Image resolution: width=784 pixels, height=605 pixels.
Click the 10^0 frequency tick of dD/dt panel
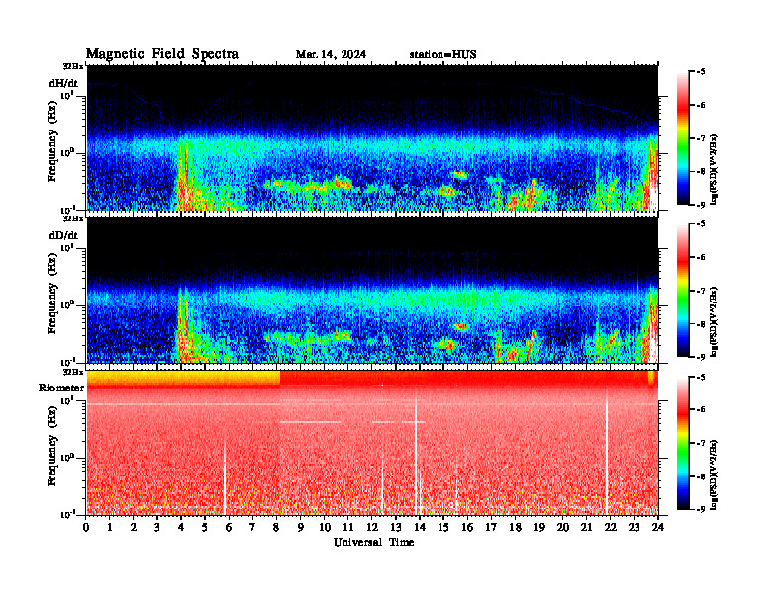click(67, 304)
